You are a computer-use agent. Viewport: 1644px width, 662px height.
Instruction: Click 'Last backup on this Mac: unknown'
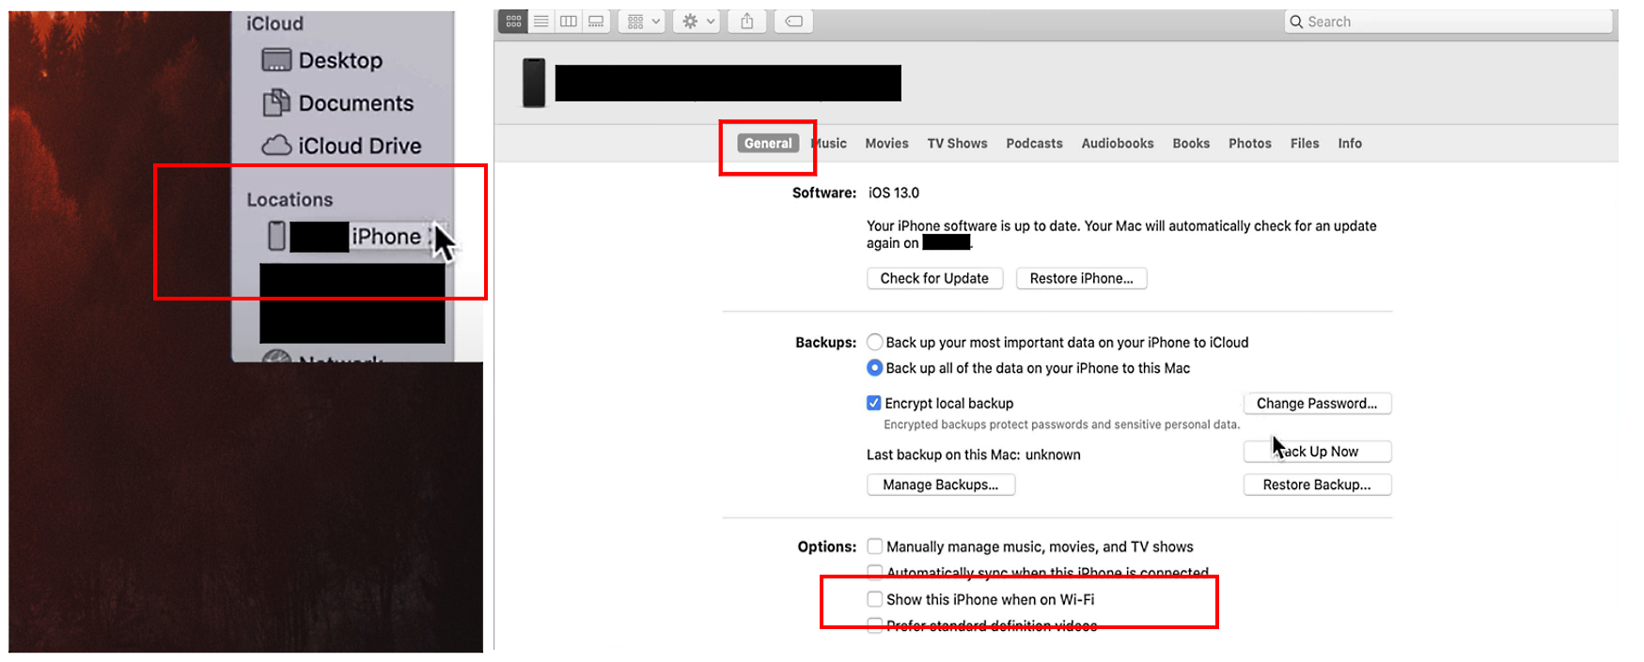[x=974, y=454]
